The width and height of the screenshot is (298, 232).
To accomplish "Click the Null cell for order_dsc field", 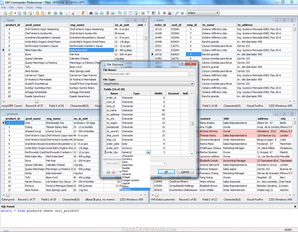I will [185, 152].
